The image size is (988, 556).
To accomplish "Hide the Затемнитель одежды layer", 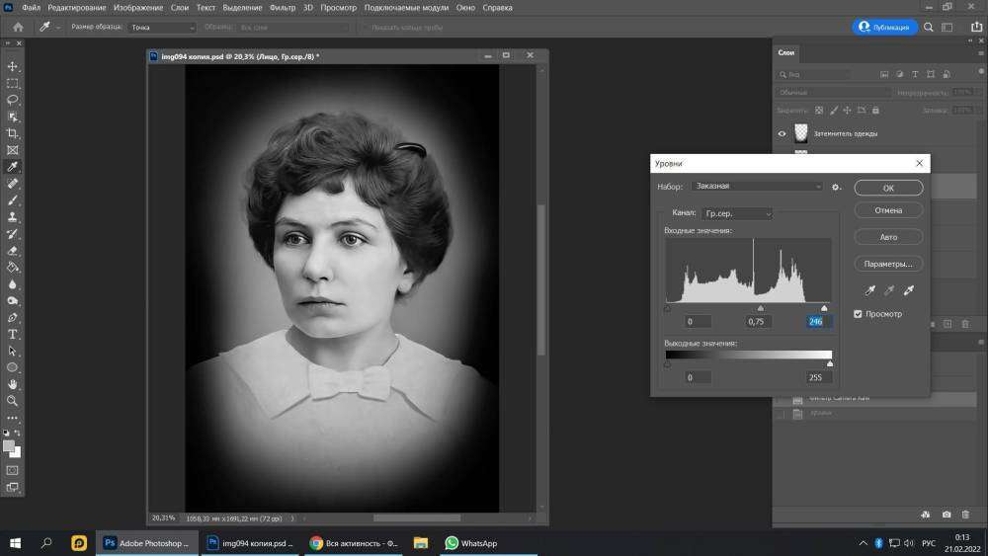I will [x=782, y=133].
